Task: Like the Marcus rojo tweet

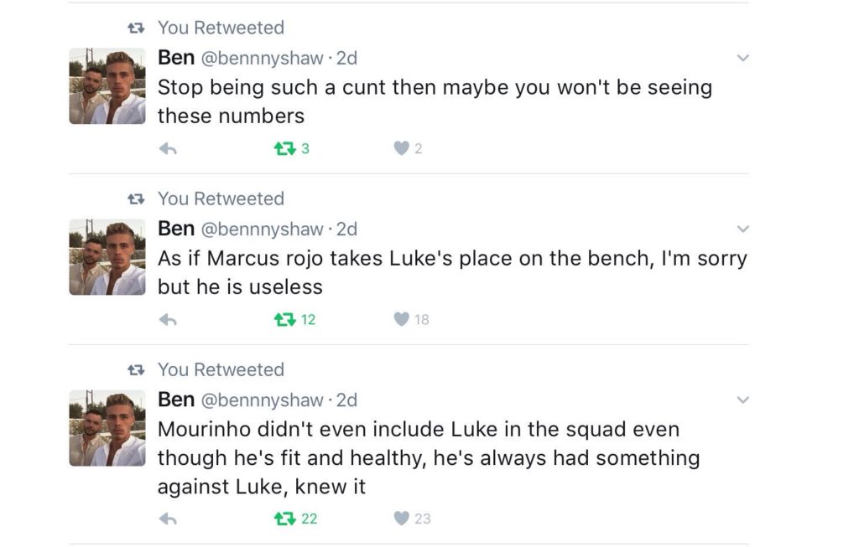Action: (402, 319)
